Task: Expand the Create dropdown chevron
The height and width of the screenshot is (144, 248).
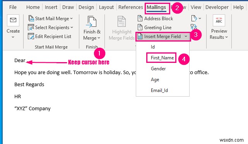Action: pyautogui.click(x=13, y=37)
